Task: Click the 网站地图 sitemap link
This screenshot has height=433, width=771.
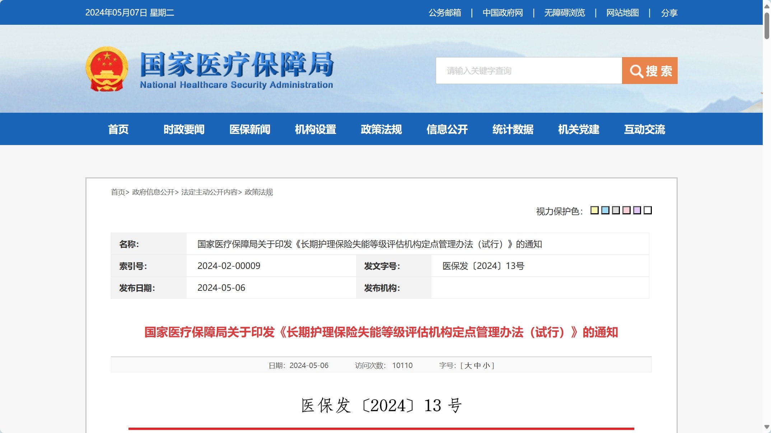Action: point(622,13)
